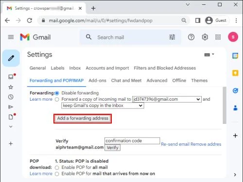This screenshot has width=243, height=182.
Task: Toggle browser side panel icon
Action: tap(198, 20)
